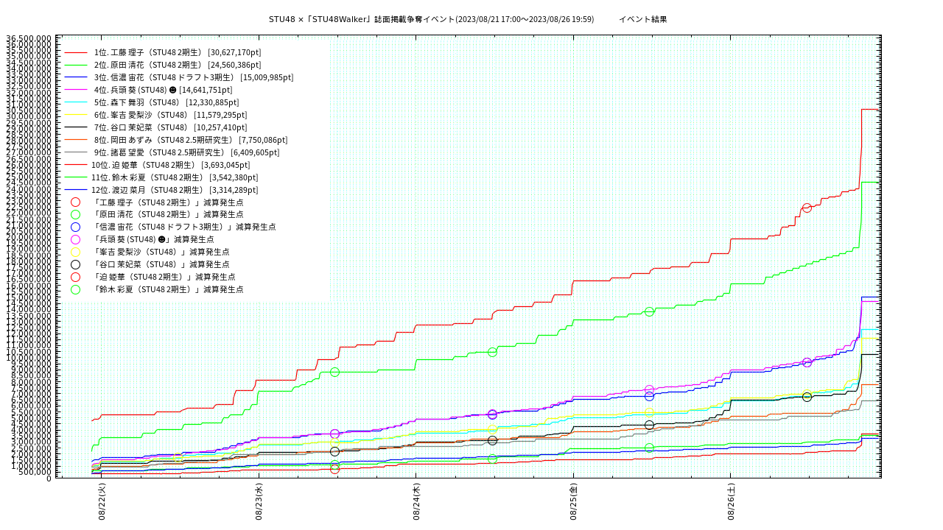Click the green circle marker on 原田 清花's line on 08/25

point(649,311)
